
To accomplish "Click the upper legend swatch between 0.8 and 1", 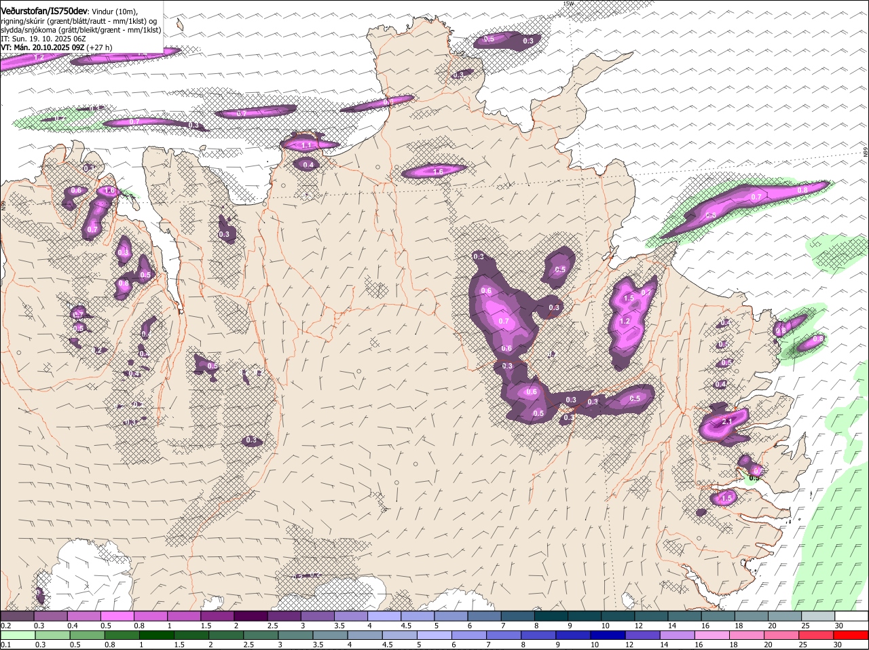I will pos(151,616).
